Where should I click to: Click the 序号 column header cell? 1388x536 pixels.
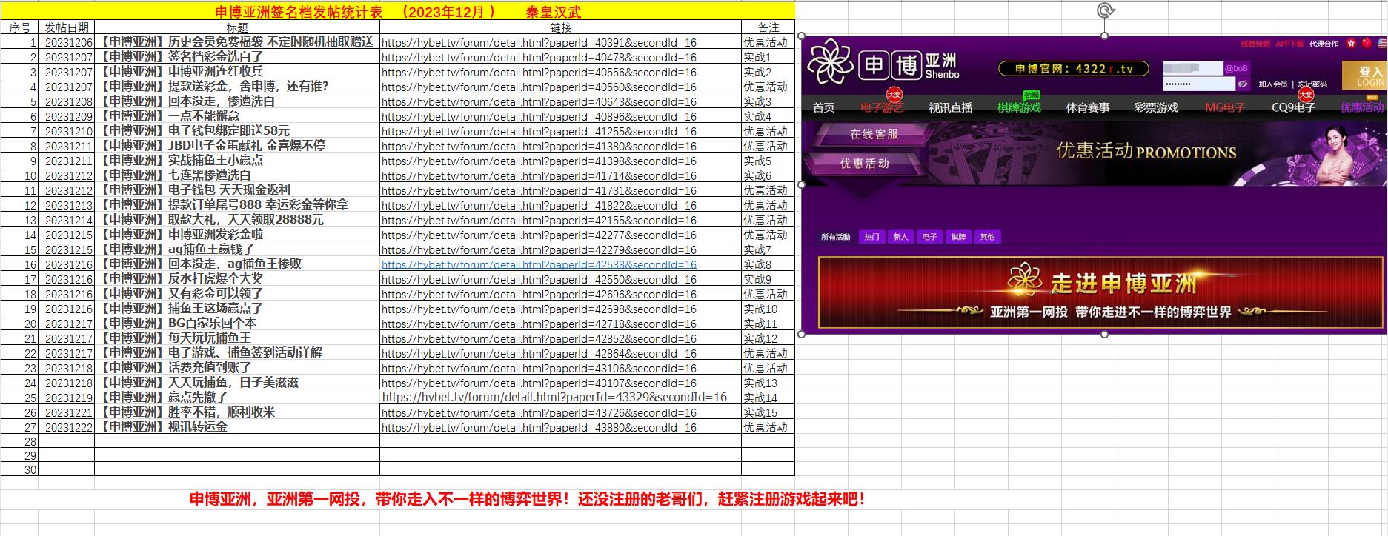20,27
